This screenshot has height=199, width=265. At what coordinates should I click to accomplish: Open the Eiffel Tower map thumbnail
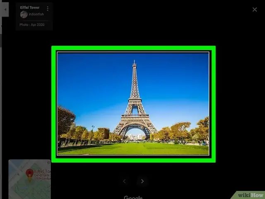(x=29, y=179)
